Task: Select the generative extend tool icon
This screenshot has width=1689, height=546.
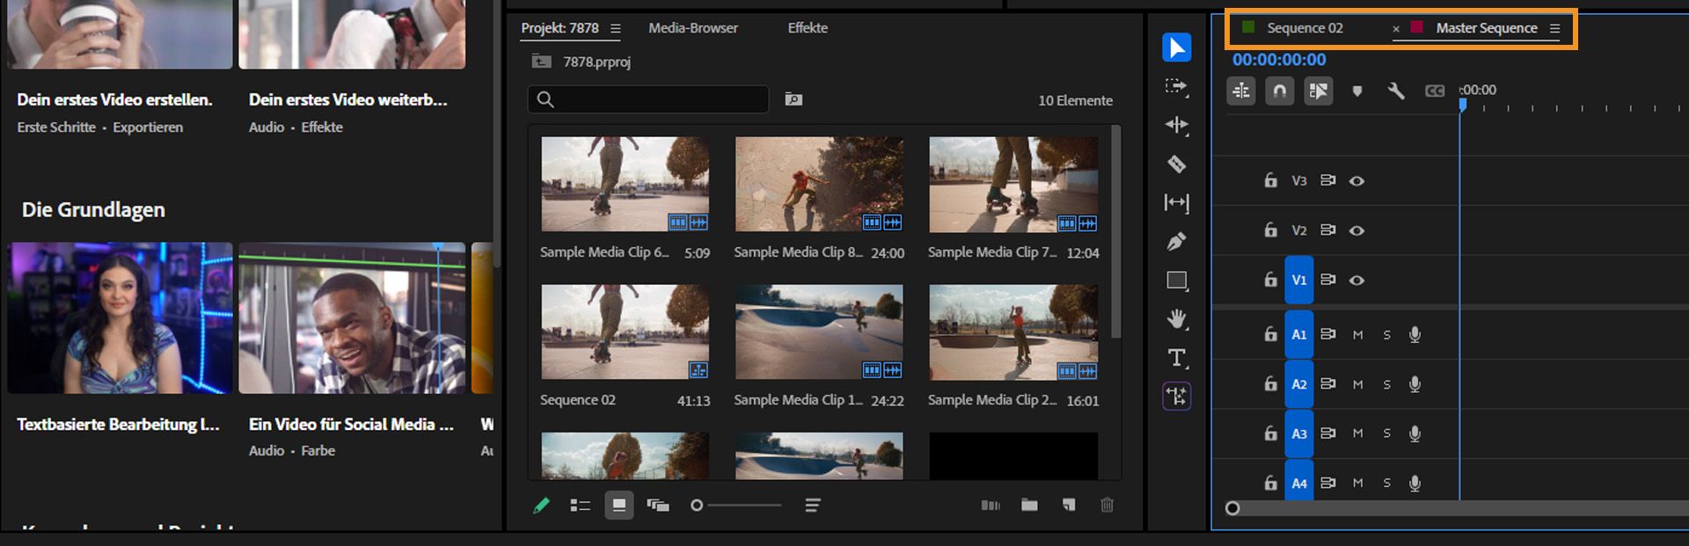Action: click(x=1176, y=397)
